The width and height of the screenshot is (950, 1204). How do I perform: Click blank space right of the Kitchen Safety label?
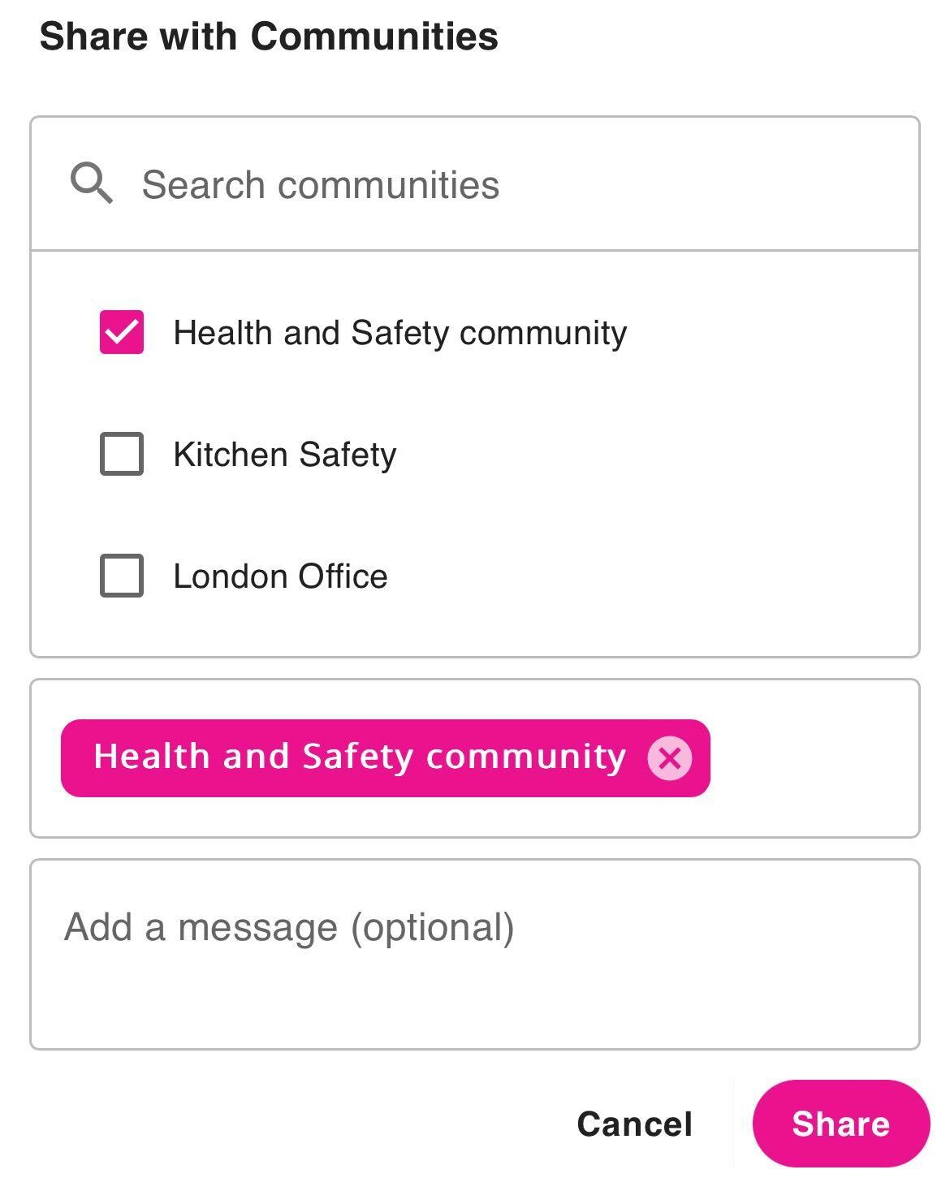coord(650,455)
